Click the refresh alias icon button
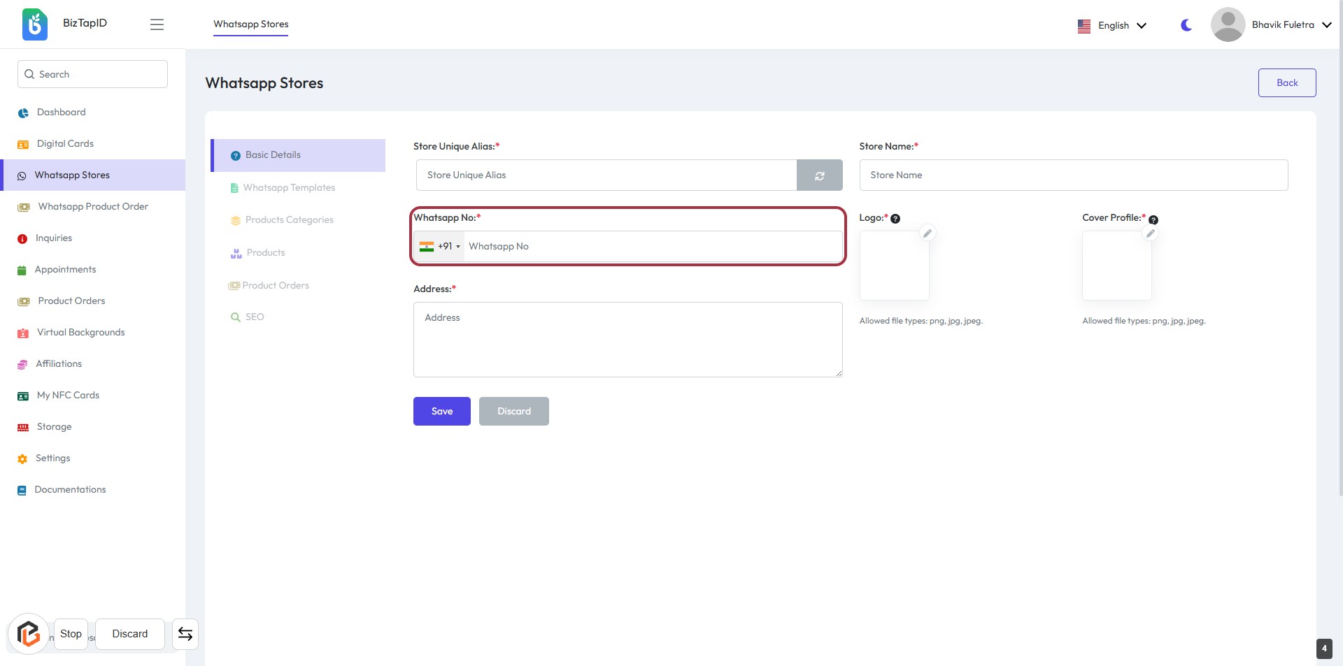The image size is (1343, 666). click(819, 175)
